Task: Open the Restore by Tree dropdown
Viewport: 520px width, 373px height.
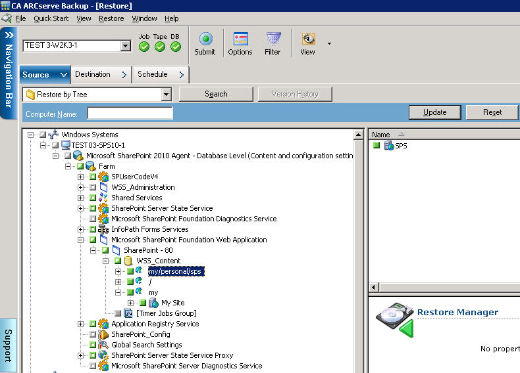Action: coord(166,95)
